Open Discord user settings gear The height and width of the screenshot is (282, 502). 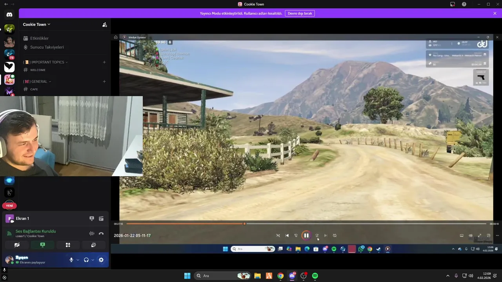pos(101,260)
